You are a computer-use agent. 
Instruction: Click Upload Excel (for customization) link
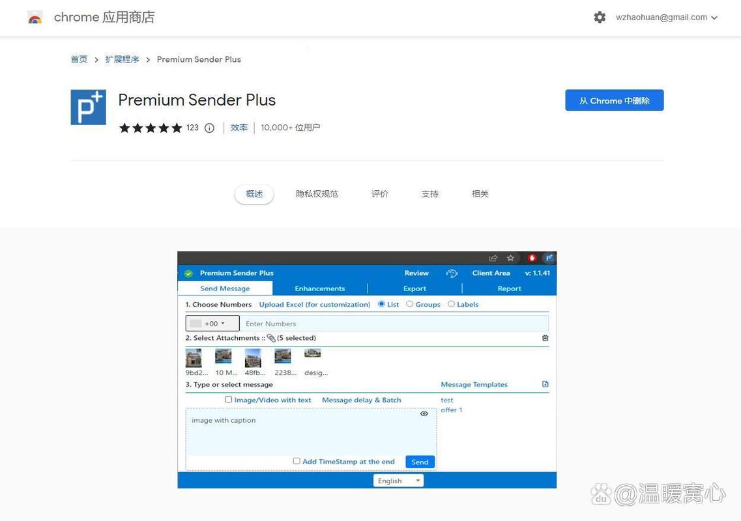[x=315, y=305]
